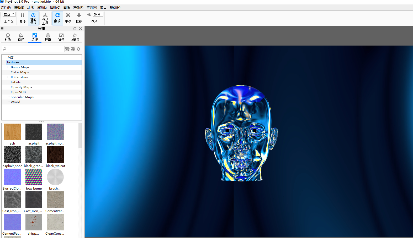Select the CleanConc... texture thumbnail

pos(55,222)
